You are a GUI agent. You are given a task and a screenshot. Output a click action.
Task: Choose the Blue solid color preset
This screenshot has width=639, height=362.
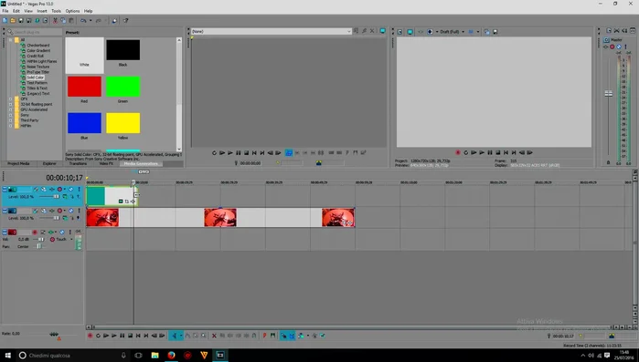point(84,123)
